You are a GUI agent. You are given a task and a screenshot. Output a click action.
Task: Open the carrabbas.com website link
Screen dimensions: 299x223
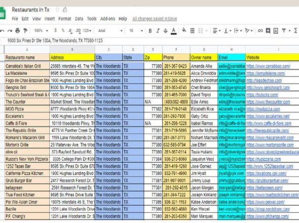pyautogui.click(x=268, y=66)
